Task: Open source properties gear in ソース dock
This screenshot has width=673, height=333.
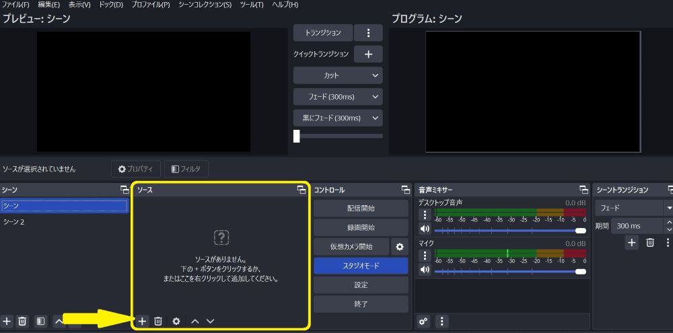Action: (176, 321)
